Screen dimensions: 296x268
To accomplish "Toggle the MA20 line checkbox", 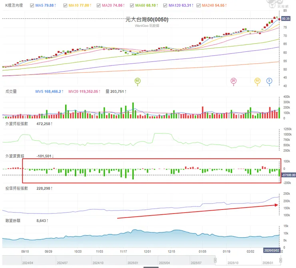I will (x=98, y=6).
